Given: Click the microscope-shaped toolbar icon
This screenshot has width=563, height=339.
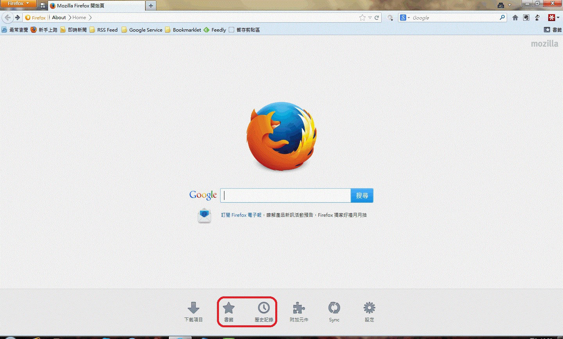Looking at the screenshot, I should pos(538,18).
